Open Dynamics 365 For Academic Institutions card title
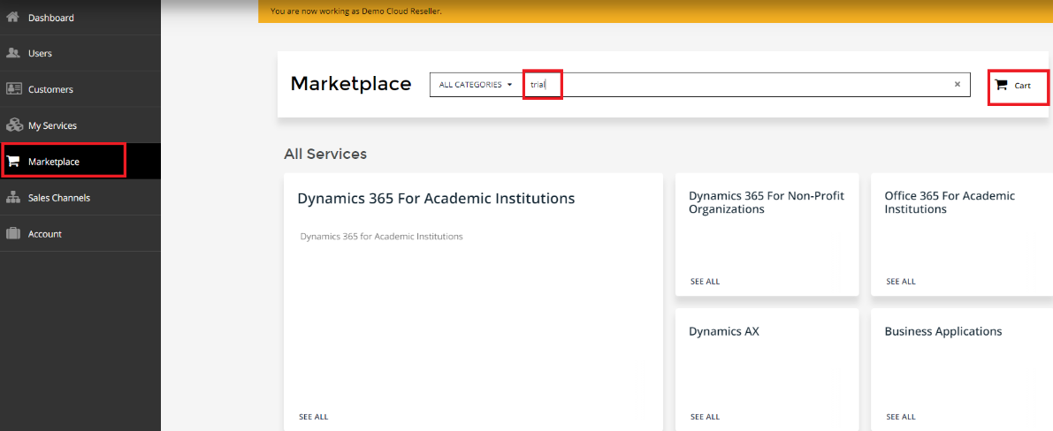 coord(436,199)
